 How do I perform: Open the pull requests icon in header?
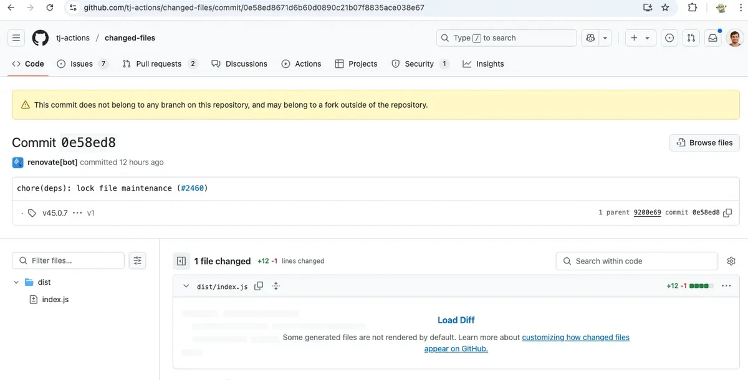point(691,38)
